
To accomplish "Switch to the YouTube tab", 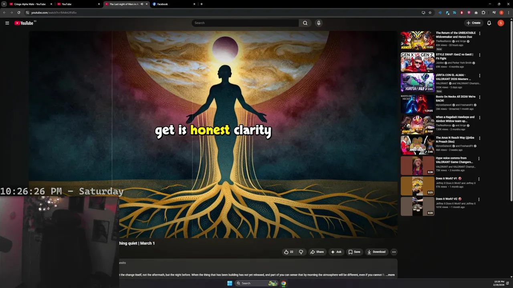I will pos(79,4).
